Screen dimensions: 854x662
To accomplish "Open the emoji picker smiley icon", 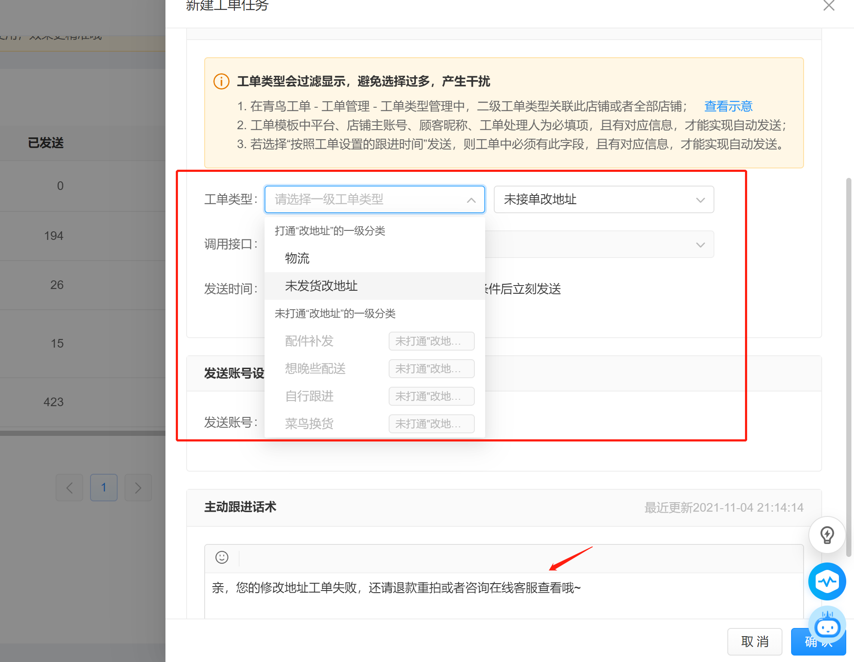I will click(222, 557).
